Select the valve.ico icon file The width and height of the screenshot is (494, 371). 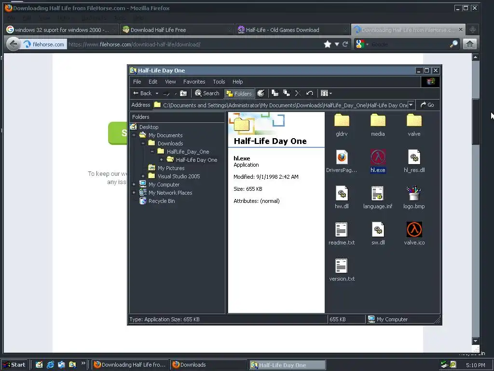pos(414,234)
